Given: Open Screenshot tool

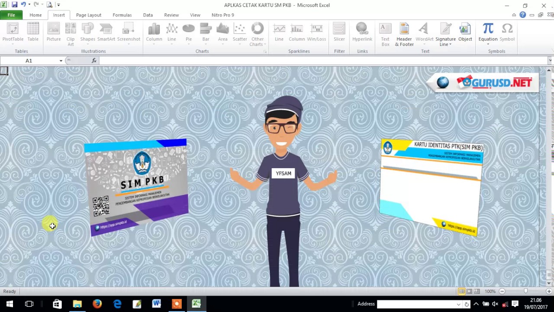Looking at the screenshot, I should (x=129, y=33).
